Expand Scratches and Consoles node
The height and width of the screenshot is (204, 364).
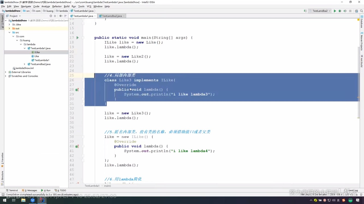pyautogui.click(x=6, y=76)
